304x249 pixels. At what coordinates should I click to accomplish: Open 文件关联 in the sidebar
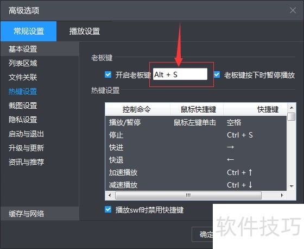23,77
